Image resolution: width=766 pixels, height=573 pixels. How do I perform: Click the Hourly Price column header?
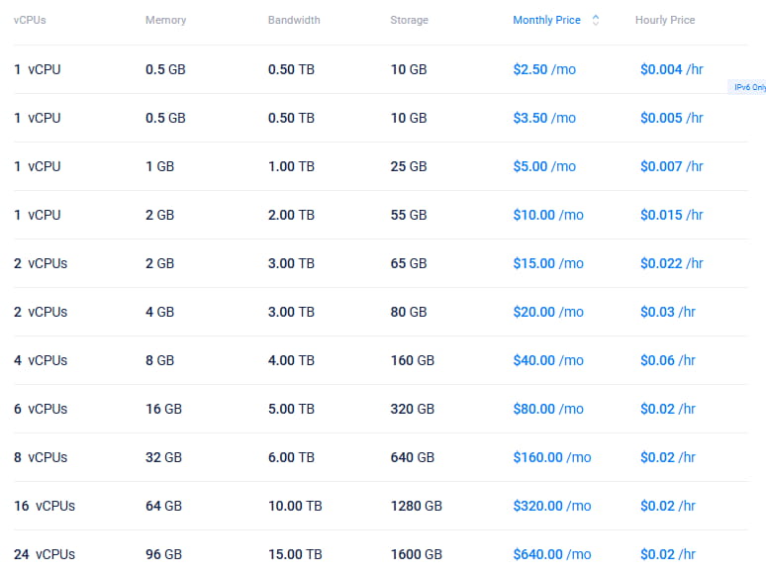click(x=665, y=20)
